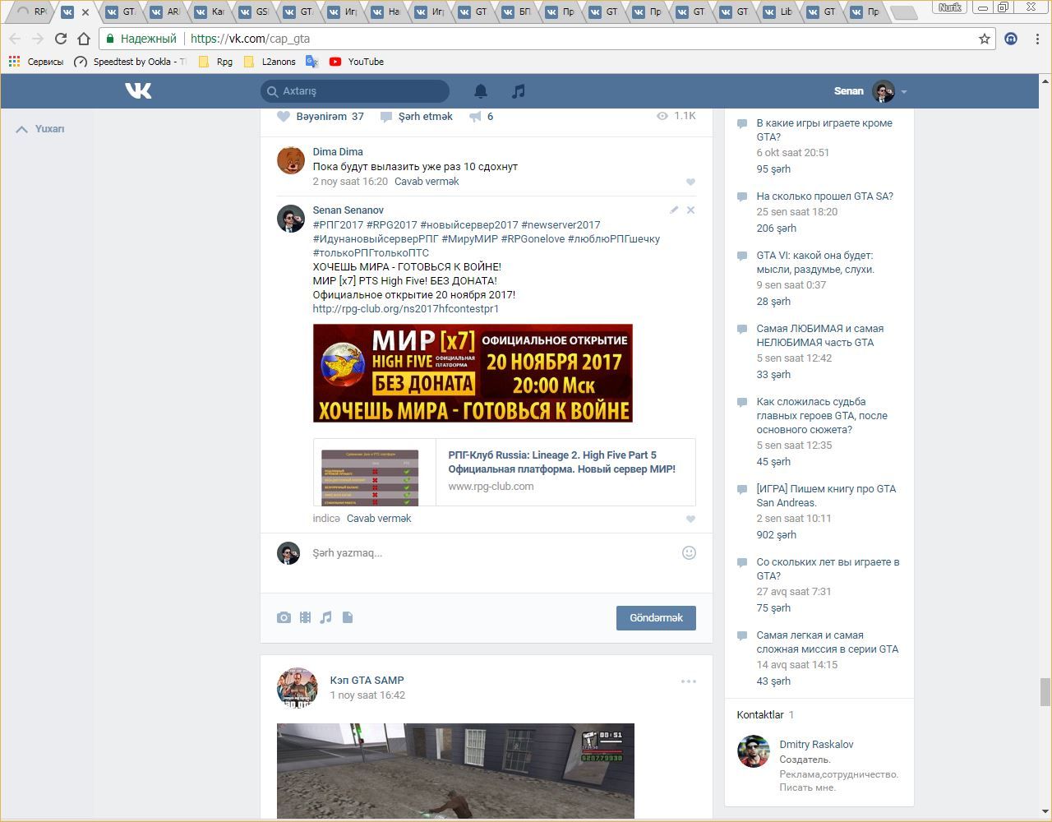Click the extension icon beside address bar
The height and width of the screenshot is (822, 1052).
click(1011, 39)
